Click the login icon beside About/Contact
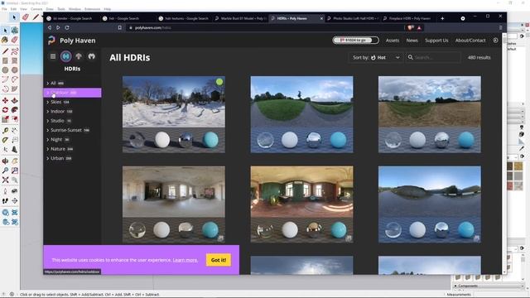 495,41
